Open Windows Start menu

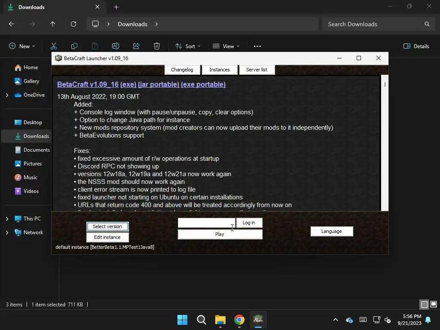coord(182,320)
